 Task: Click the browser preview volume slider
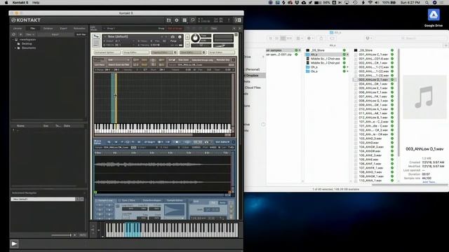click(61, 235)
